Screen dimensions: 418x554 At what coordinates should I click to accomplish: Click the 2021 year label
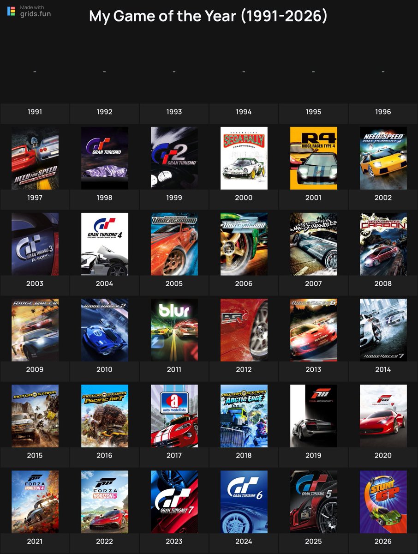click(35, 541)
